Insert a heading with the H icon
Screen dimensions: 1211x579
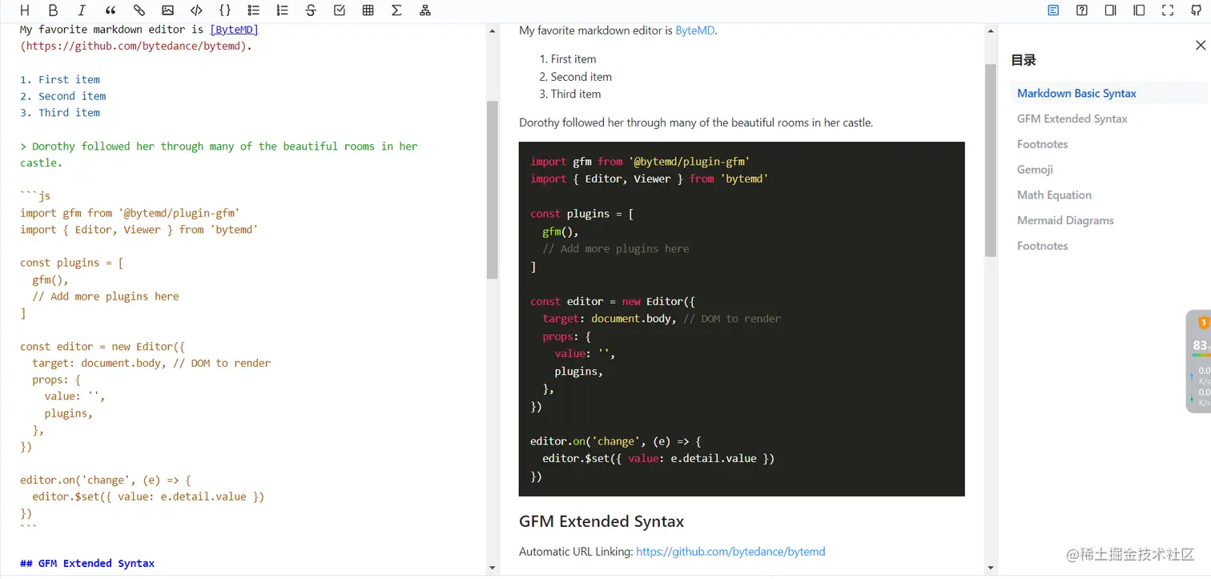(25, 10)
